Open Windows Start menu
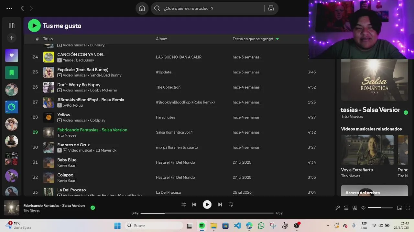 pyautogui.click(x=117, y=226)
